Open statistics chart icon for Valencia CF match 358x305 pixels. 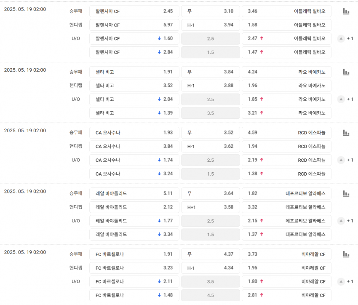[346, 11]
